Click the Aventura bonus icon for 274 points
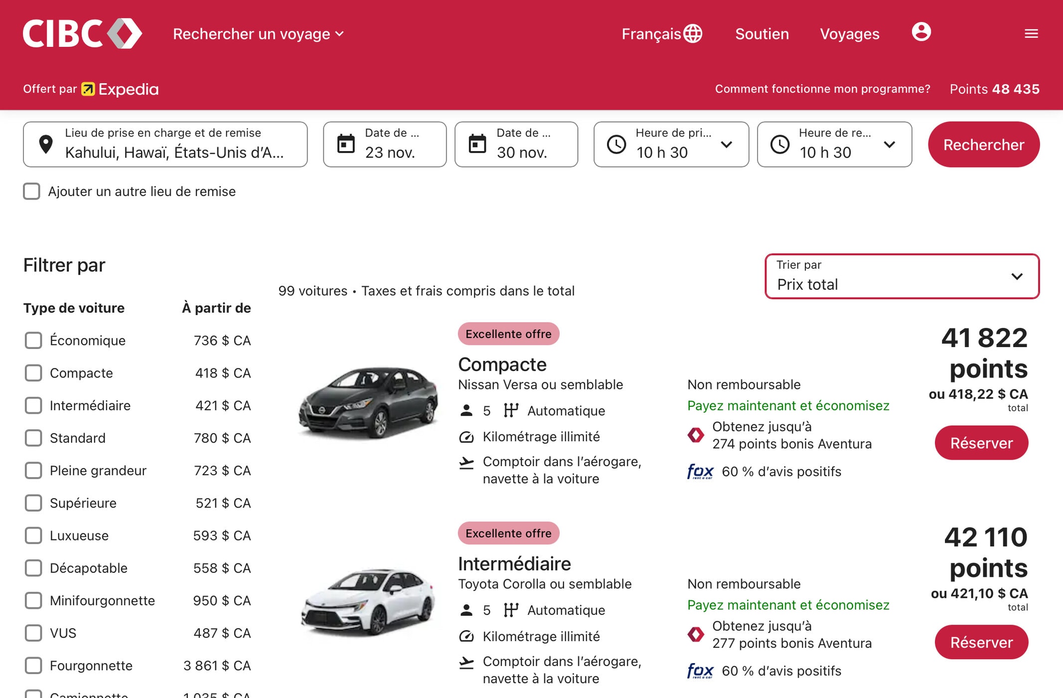This screenshot has height=698, width=1063. pyautogui.click(x=696, y=435)
